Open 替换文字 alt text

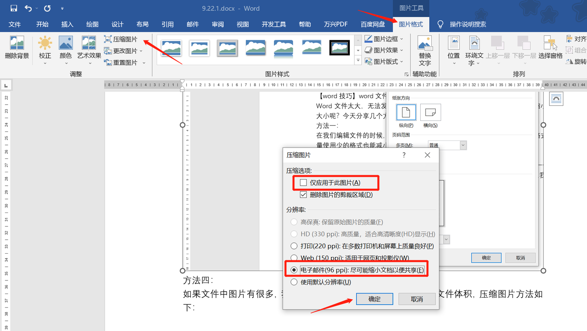tap(425, 51)
